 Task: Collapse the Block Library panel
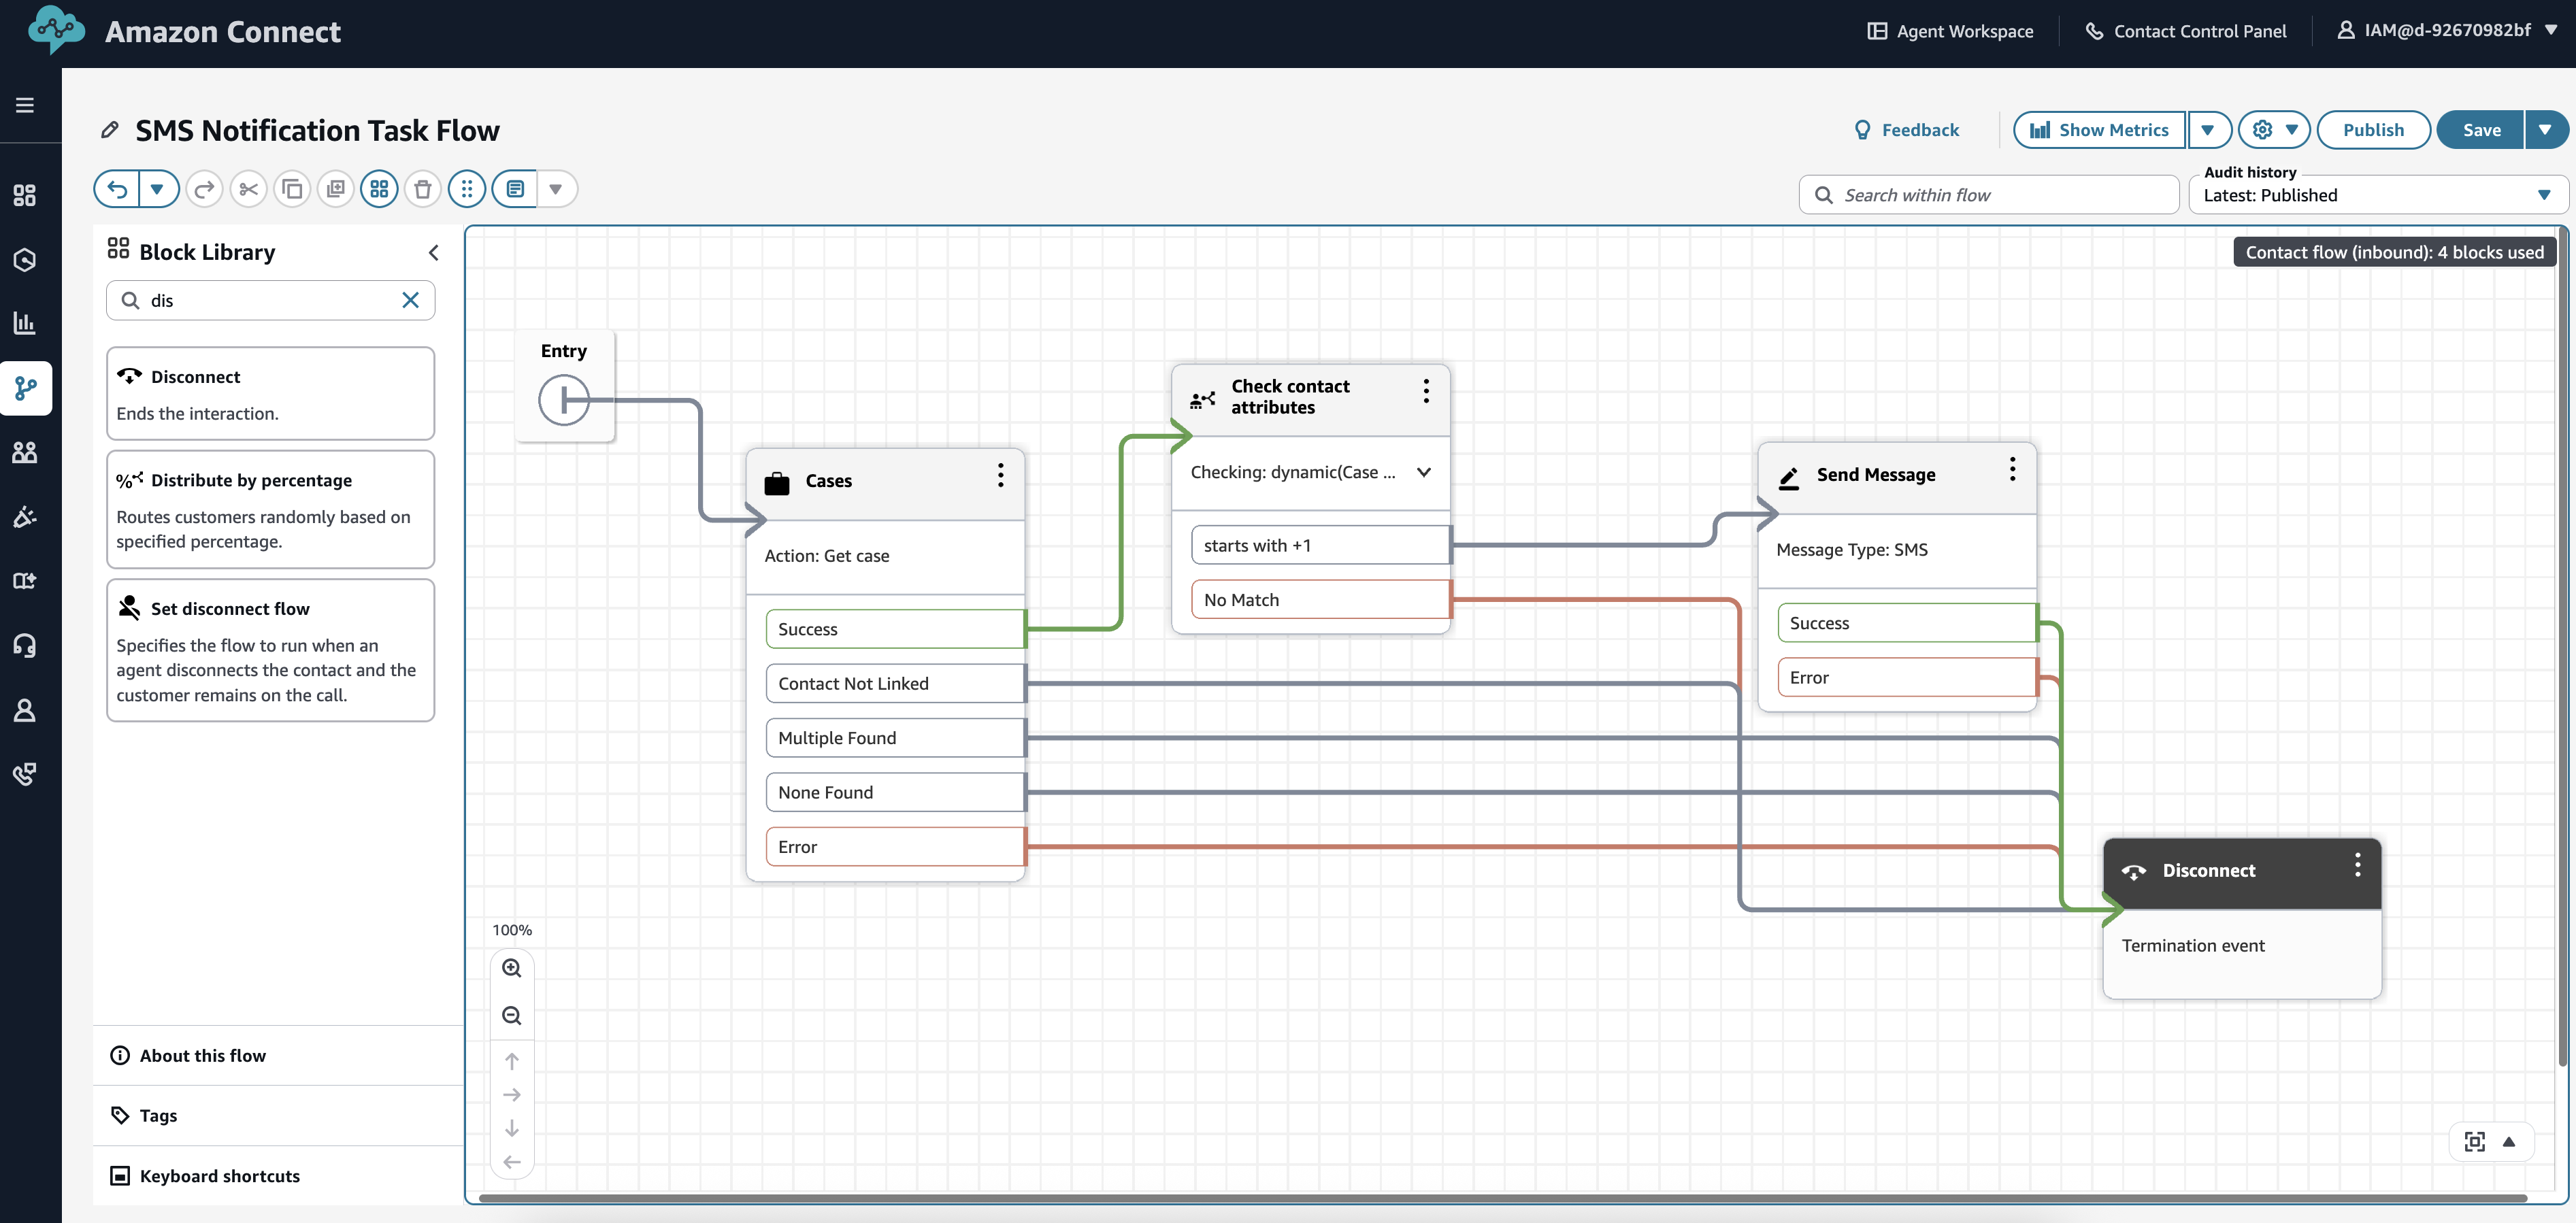433,253
